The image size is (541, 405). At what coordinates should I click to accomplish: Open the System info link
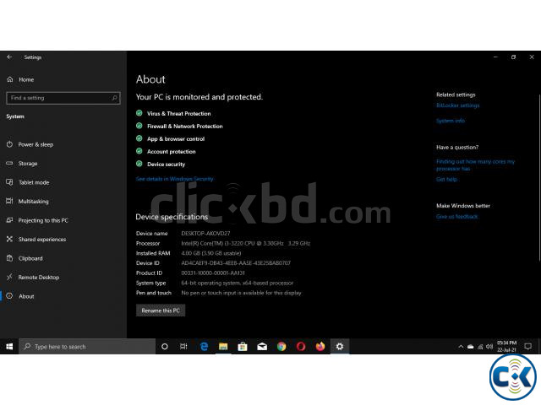[x=451, y=121]
